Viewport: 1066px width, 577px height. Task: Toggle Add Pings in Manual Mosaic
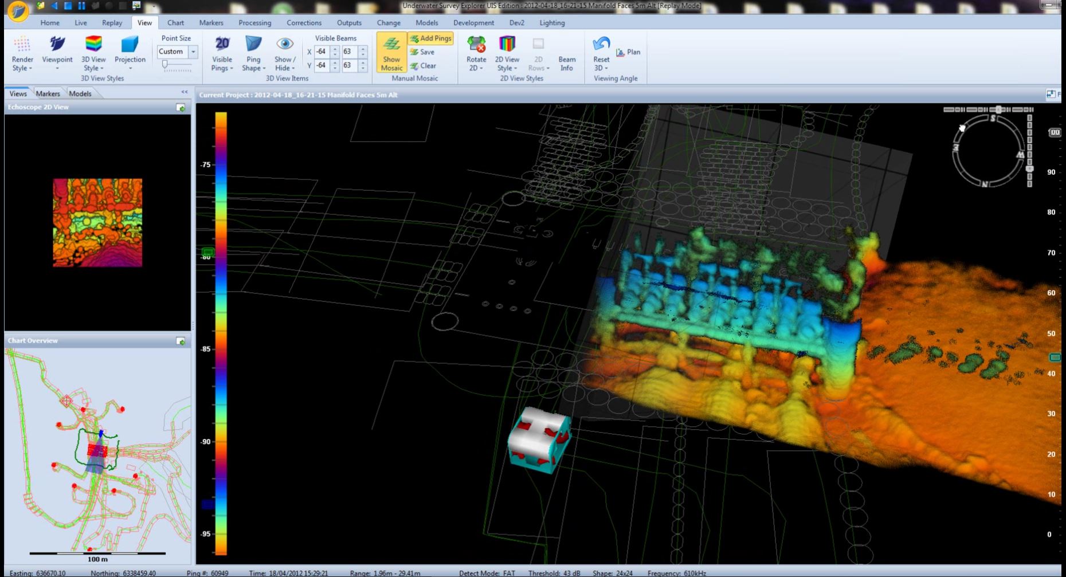click(431, 38)
